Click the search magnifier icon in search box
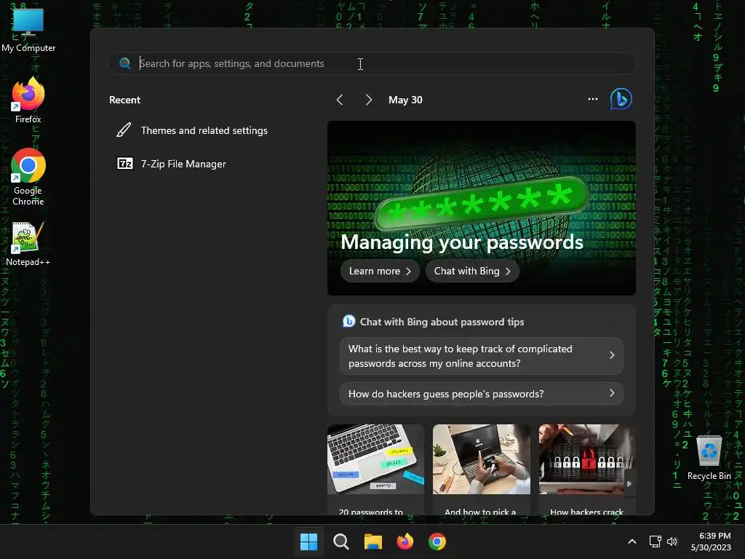The image size is (745, 559). (x=125, y=63)
